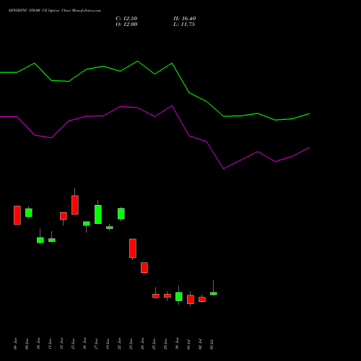Viewport: 361px width, 361px height.
Task: Click the tall red candle for 15 Jun
Action: coord(75,205)
